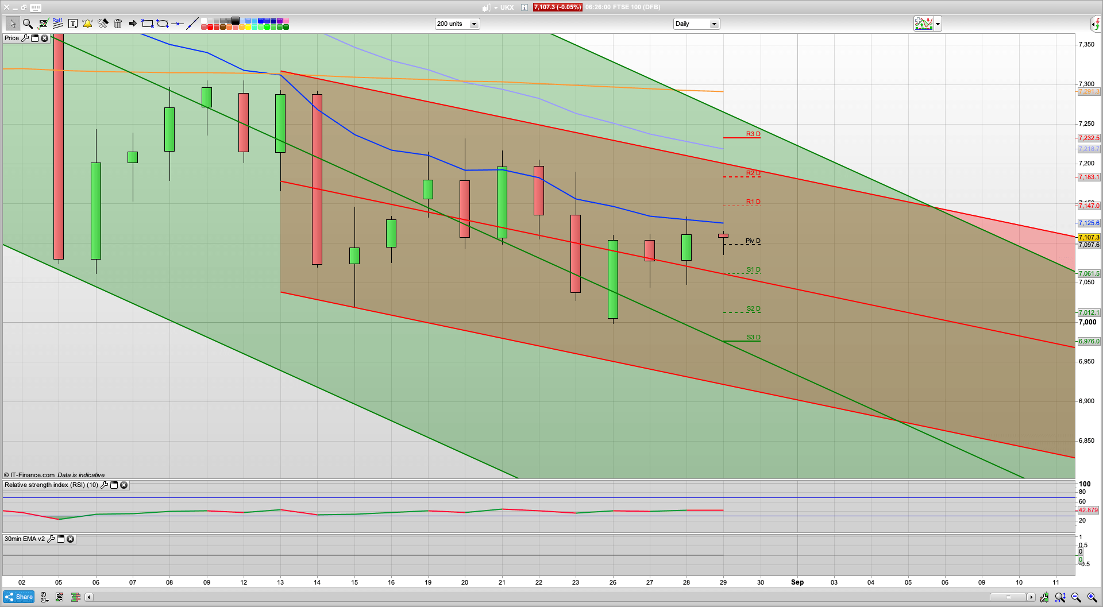
Task: Zoom in the chart horizontally
Action: point(1092,597)
